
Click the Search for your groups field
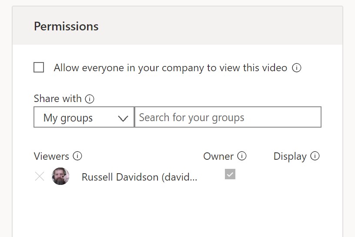tap(228, 117)
